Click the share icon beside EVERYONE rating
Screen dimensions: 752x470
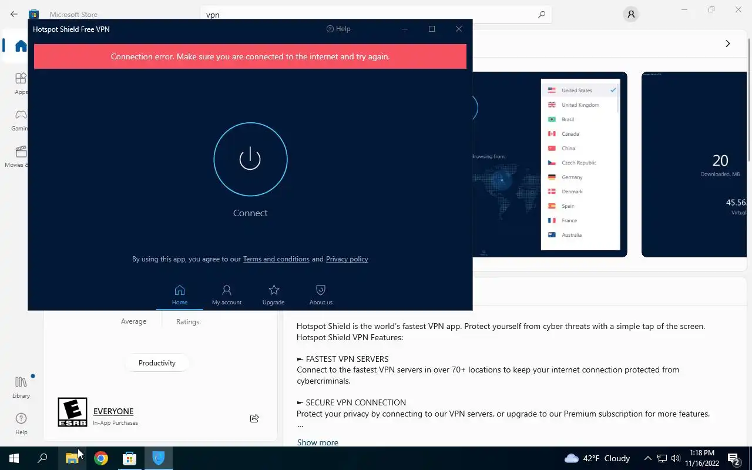tap(254, 418)
